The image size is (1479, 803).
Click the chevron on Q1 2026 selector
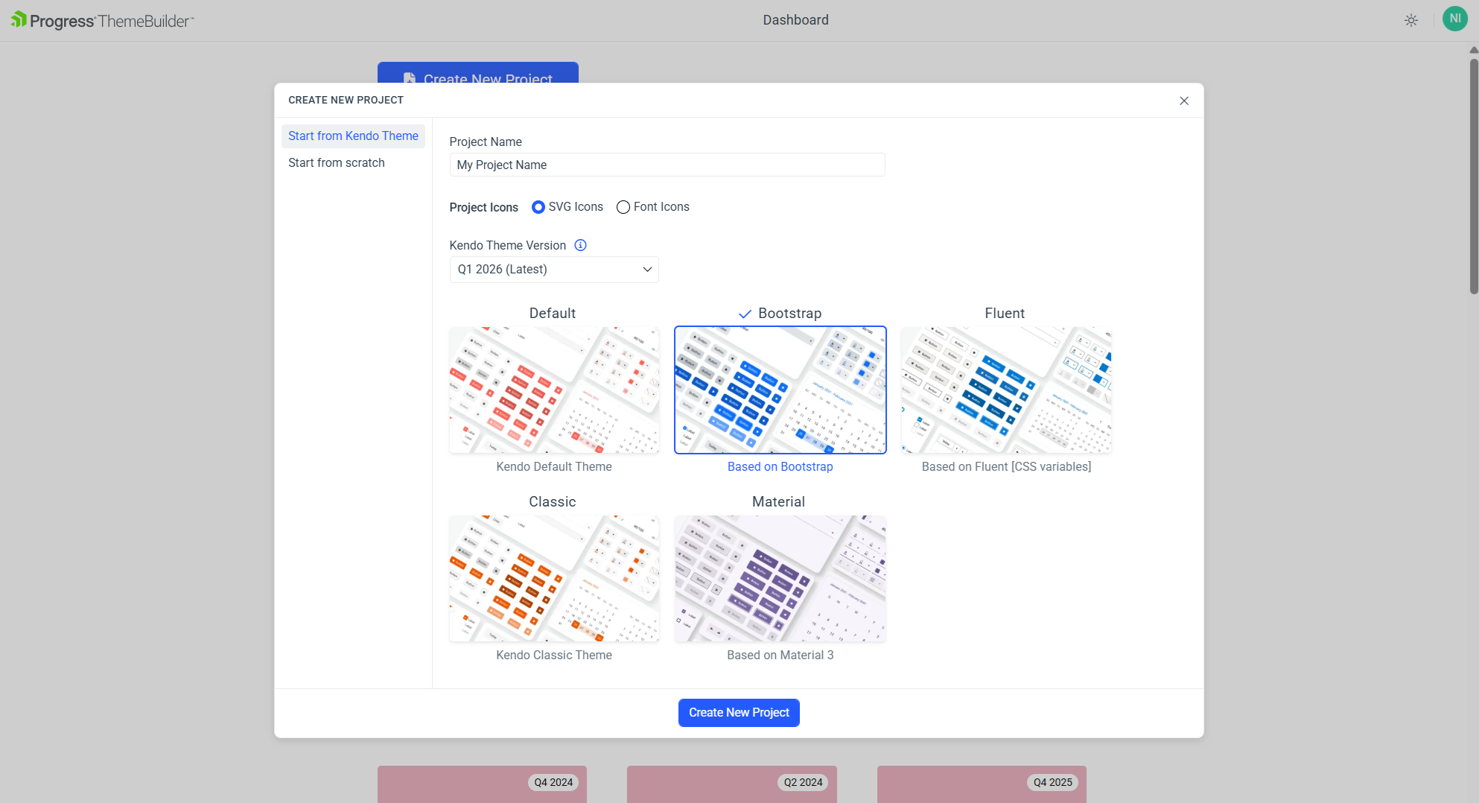[x=647, y=270]
